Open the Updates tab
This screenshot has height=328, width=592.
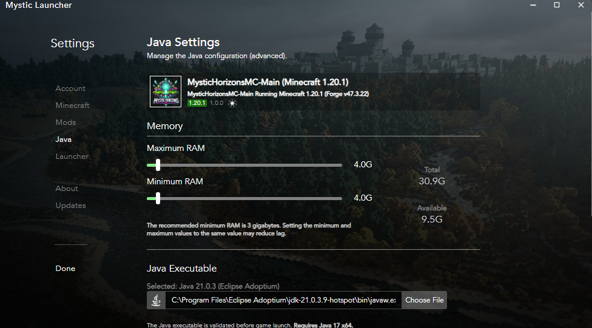pos(70,206)
